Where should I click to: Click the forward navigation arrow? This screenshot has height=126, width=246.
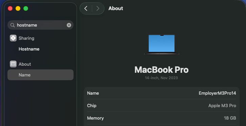[x=98, y=8]
